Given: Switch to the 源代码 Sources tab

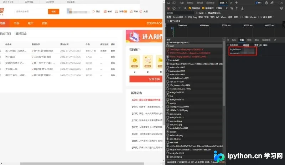Looking at the screenshot, I should pos(199,3).
